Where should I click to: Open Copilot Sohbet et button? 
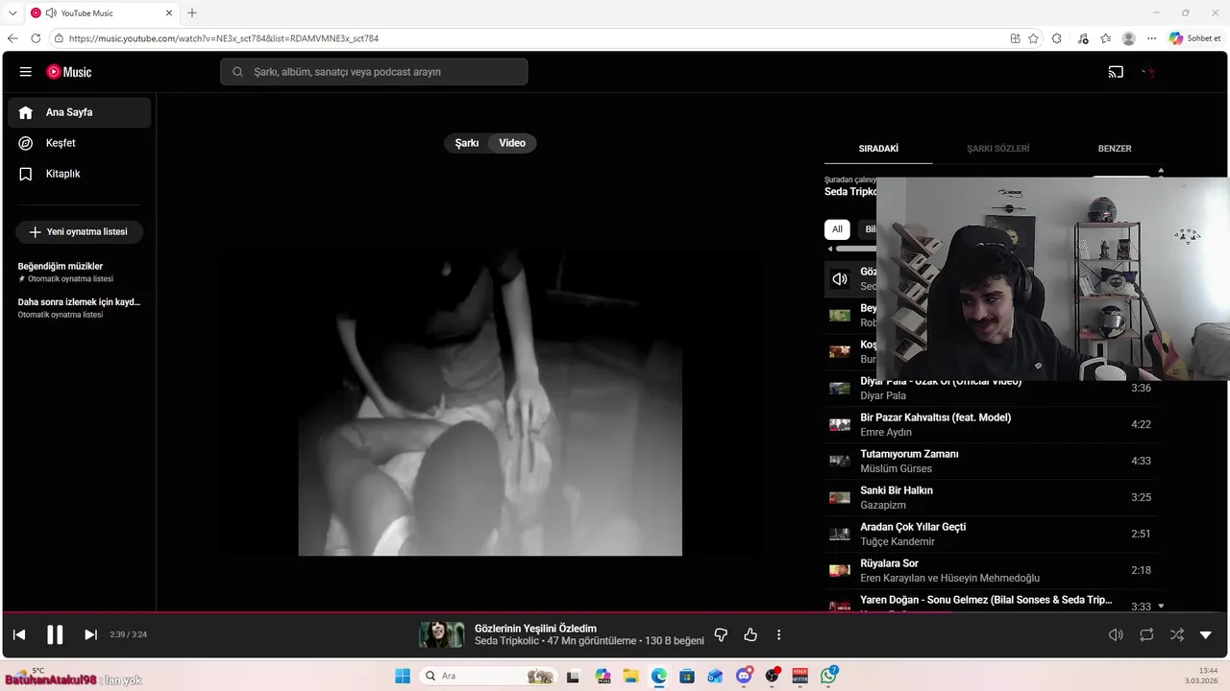[x=1195, y=38]
